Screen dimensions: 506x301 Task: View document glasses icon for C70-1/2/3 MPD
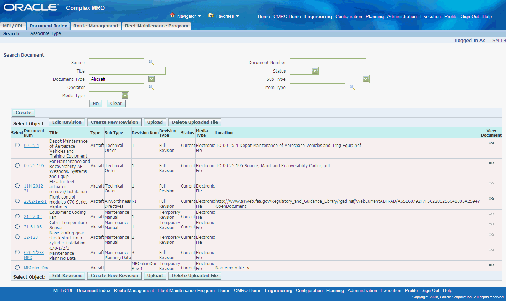[491, 250]
